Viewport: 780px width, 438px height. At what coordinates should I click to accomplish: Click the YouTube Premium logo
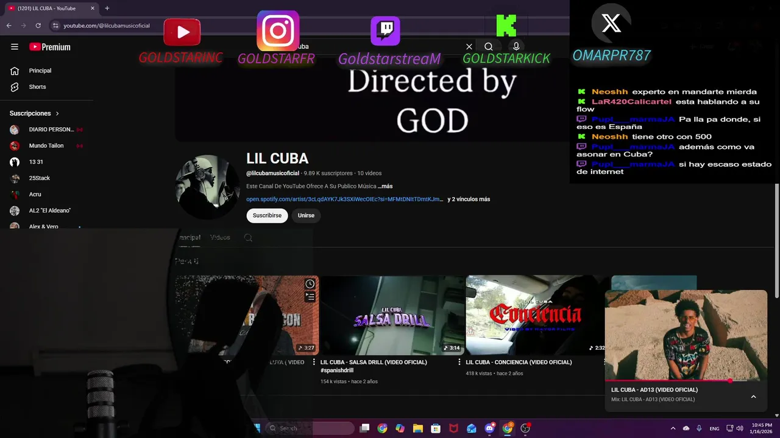pyautogui.click(x=50, y=47)
